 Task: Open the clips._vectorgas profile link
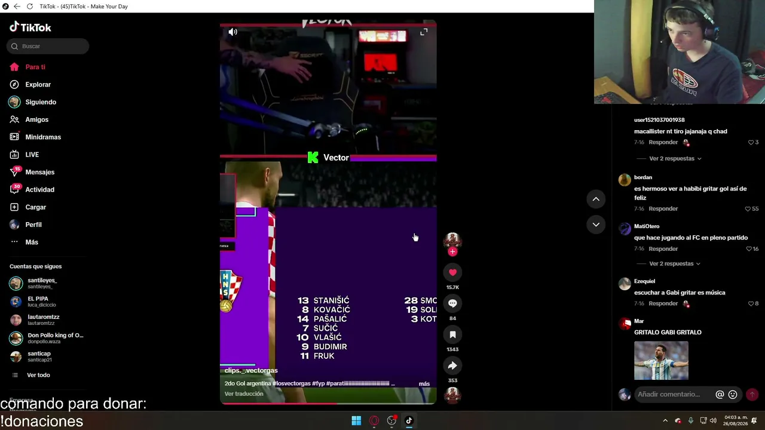coord(251,370)
